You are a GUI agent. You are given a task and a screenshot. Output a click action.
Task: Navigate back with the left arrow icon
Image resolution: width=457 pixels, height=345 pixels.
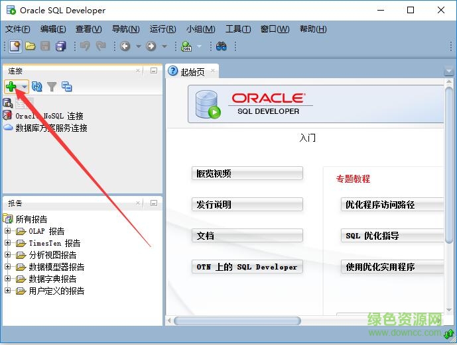(125, 46)
